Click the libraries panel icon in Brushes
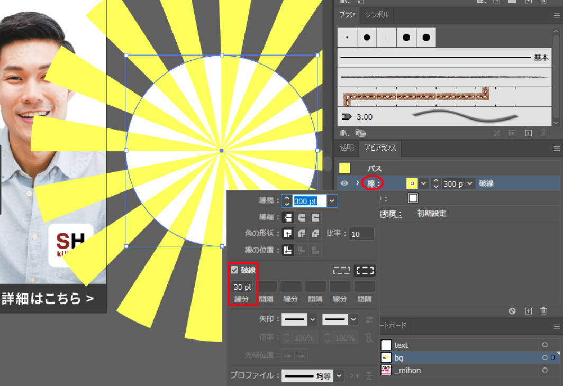This screenshot has height=386, width=563. pyautogui.click(x=360, y=133)
